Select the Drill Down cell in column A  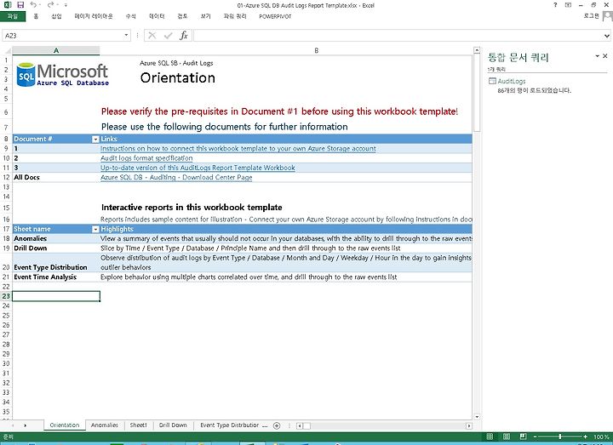pyautogui.click(x=56, y=248)
